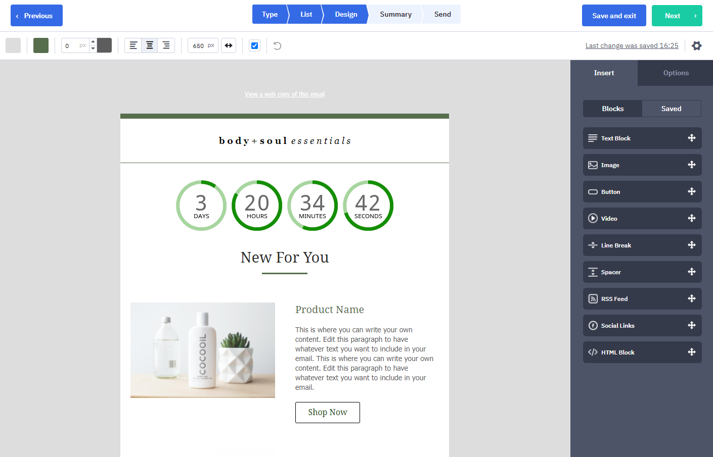Click the Image block icon

click(x=593, y=165)
